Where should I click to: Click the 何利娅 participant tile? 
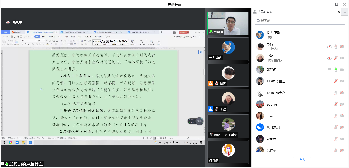click(228, 152)
